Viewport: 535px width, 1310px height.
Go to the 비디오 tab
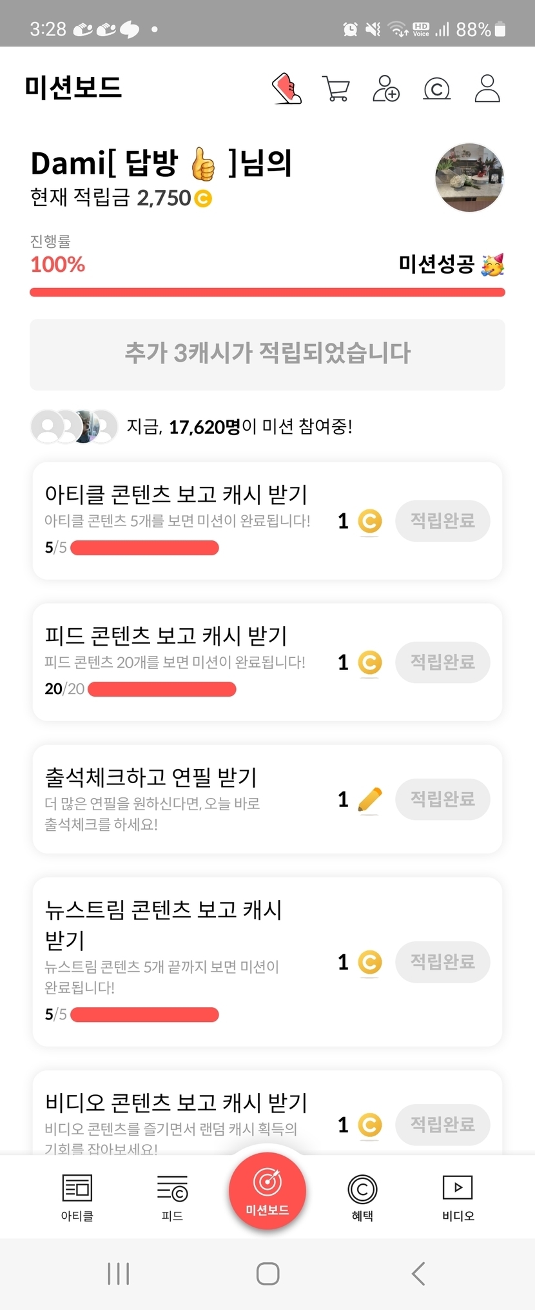(x=458, y=1198)
